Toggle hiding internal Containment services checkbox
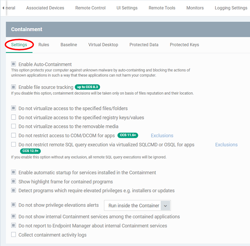 pos(14,216)
